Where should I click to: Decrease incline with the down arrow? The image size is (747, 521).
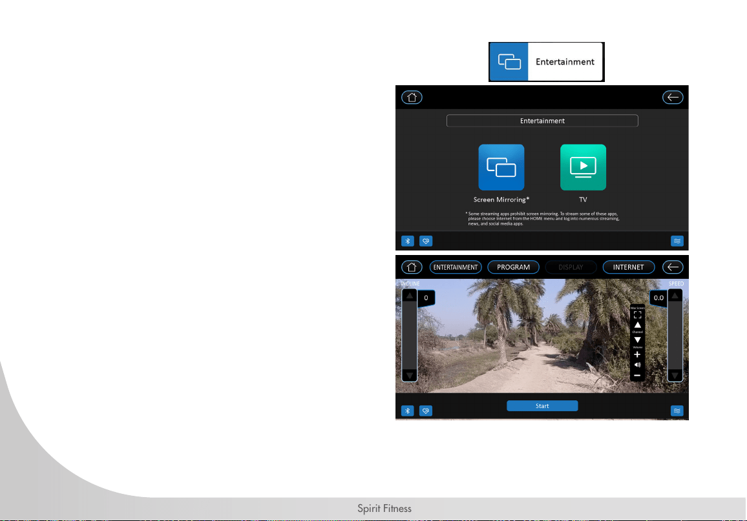click(x=410, y=375)
